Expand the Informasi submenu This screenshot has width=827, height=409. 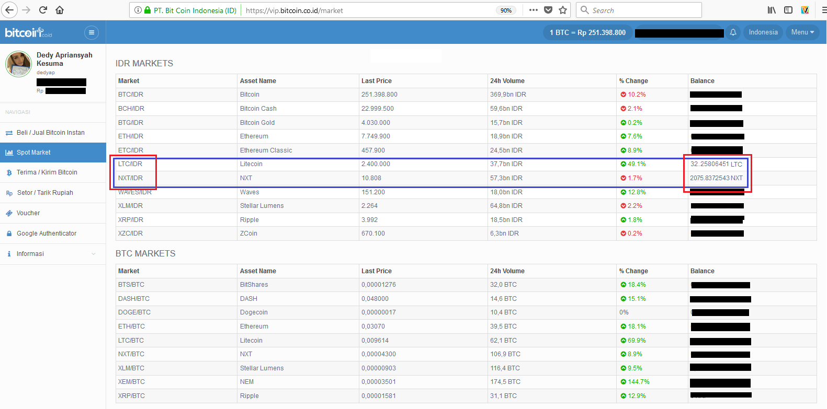click(x=53, y=254)
